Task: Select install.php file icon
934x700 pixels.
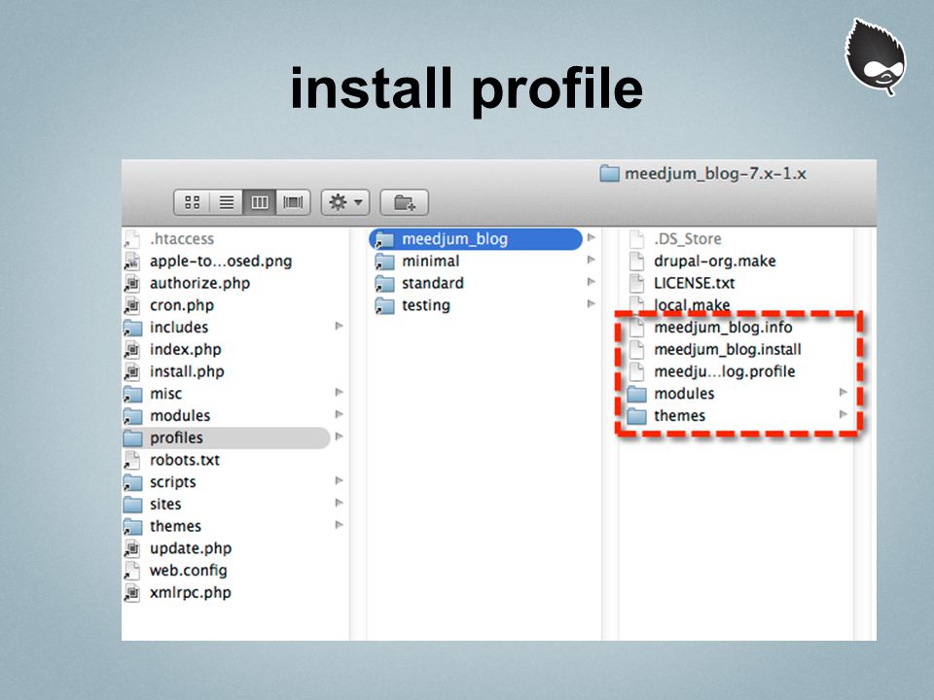Action: (131, 371)
